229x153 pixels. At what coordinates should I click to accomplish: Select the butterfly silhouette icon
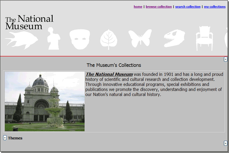(x=140, y=38)
